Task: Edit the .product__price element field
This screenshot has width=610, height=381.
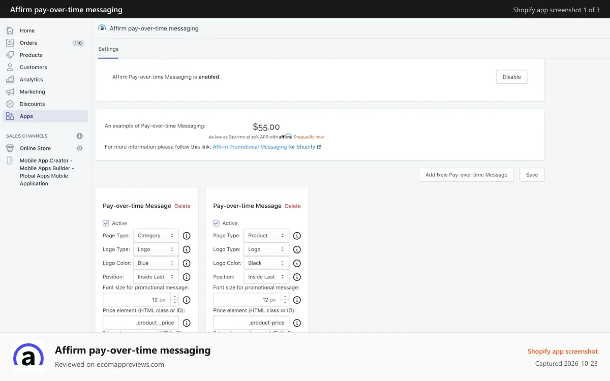Action: click(141, 323)
